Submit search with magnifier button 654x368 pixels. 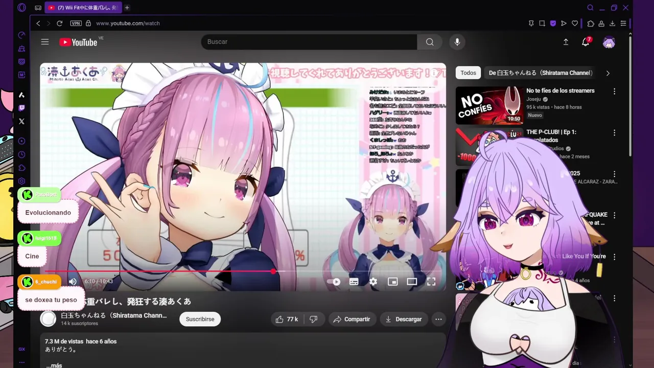(x=430, y=42)
